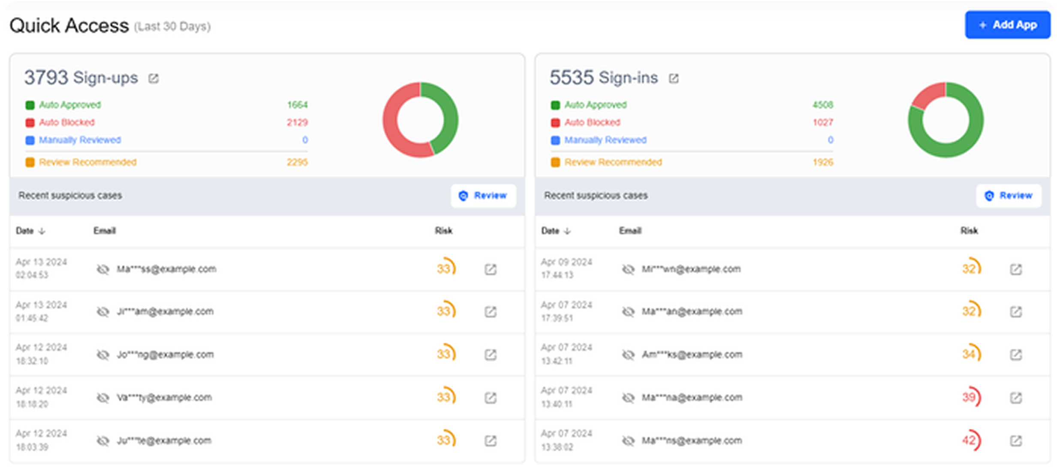
Task: Click the 3793 Sign-ups heading
Action: pos(81,78)
